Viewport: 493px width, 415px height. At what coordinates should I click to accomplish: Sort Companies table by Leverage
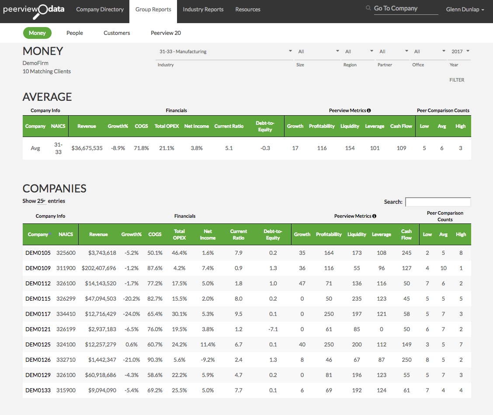click(x=382, y=234)
